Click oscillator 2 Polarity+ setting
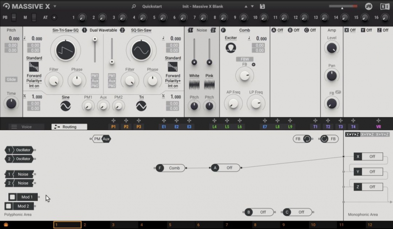The height and width of the screenshot is (229, 393). point(173,81)
